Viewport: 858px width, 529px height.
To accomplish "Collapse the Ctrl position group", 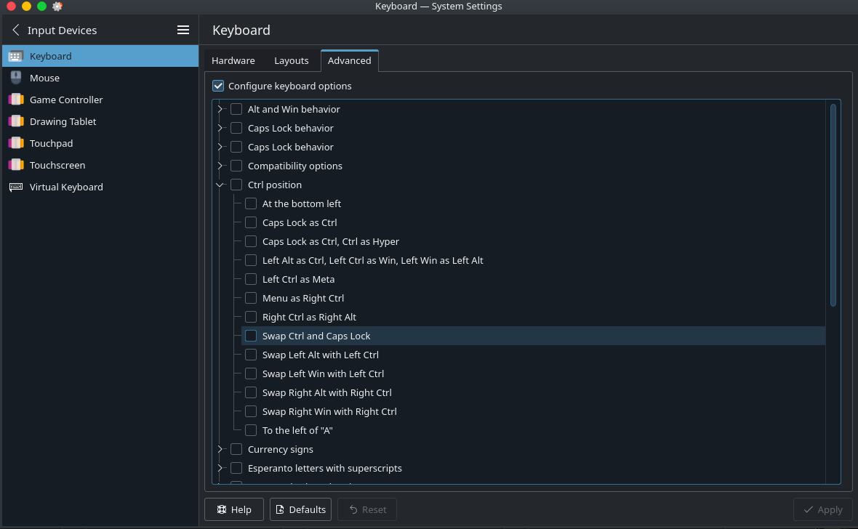I will tap(220, 185).
